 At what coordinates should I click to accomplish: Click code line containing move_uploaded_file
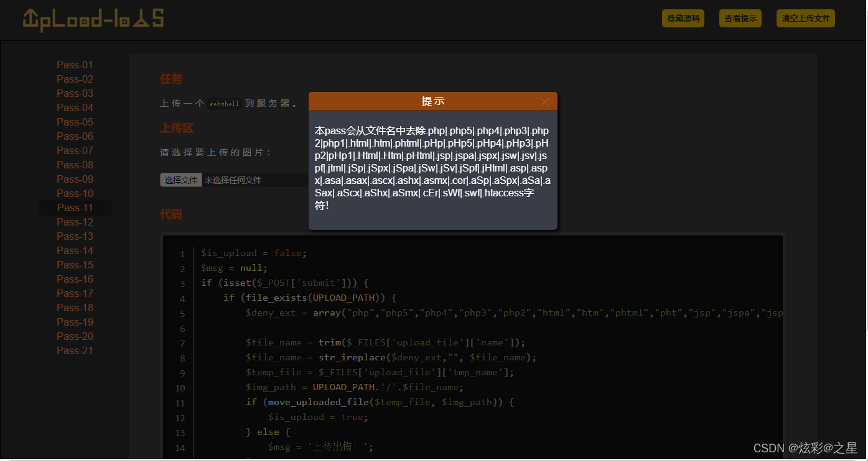[380, 402]
